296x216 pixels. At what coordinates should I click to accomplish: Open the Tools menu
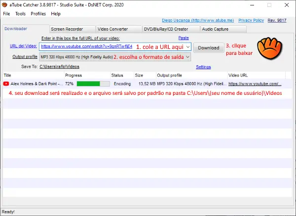20,14
